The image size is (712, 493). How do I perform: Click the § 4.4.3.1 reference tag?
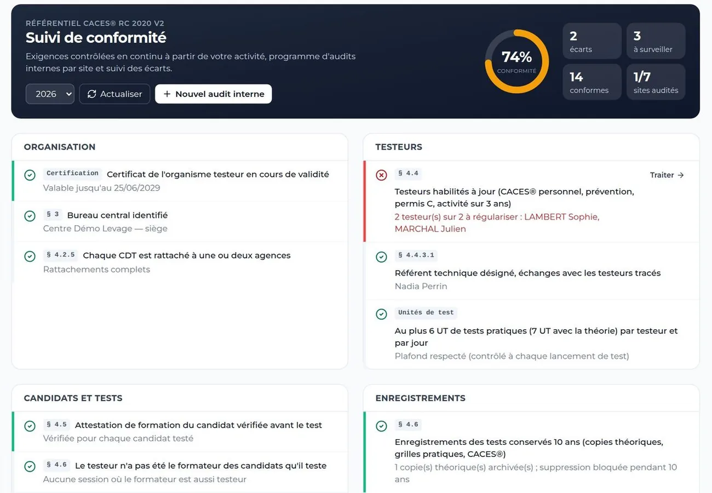(416, 255)
